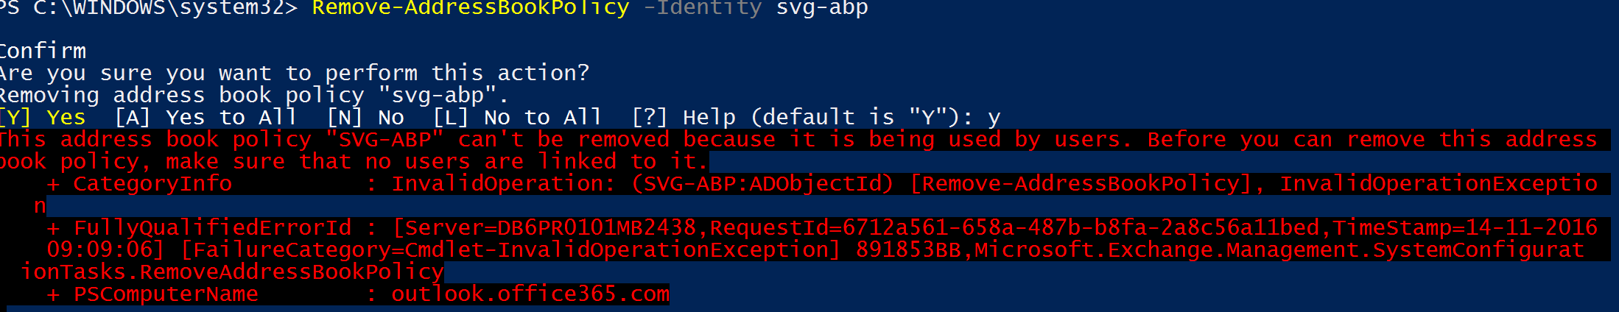Click the [Y] Yes option

[x=43, y=117]
